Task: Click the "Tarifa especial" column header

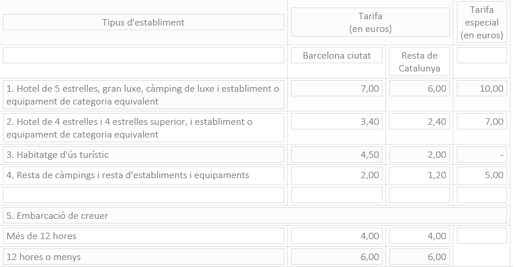Action: click(482, 23)
